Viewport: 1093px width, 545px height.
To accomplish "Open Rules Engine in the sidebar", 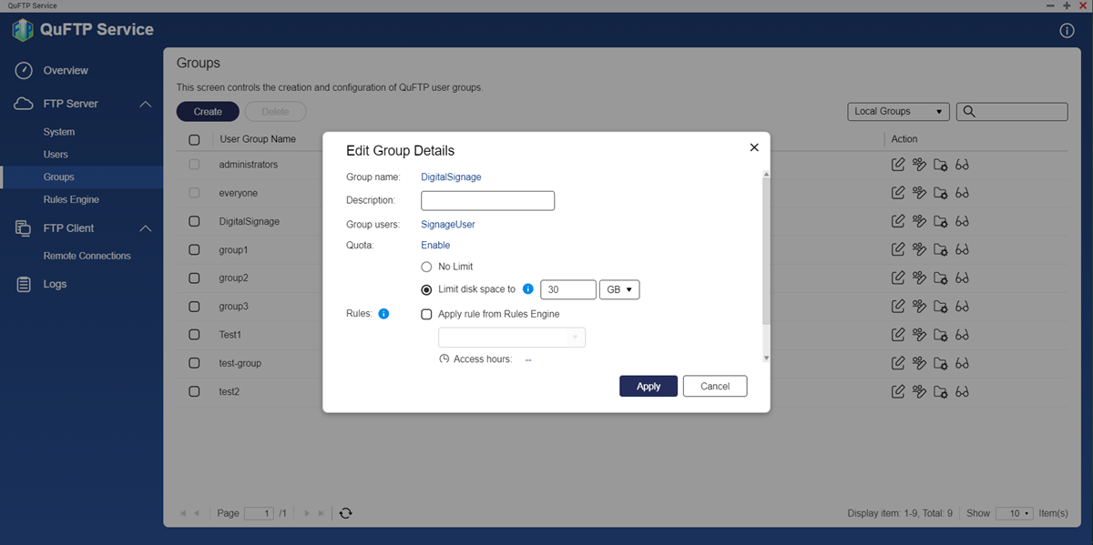I will click(x=71, y=199).
